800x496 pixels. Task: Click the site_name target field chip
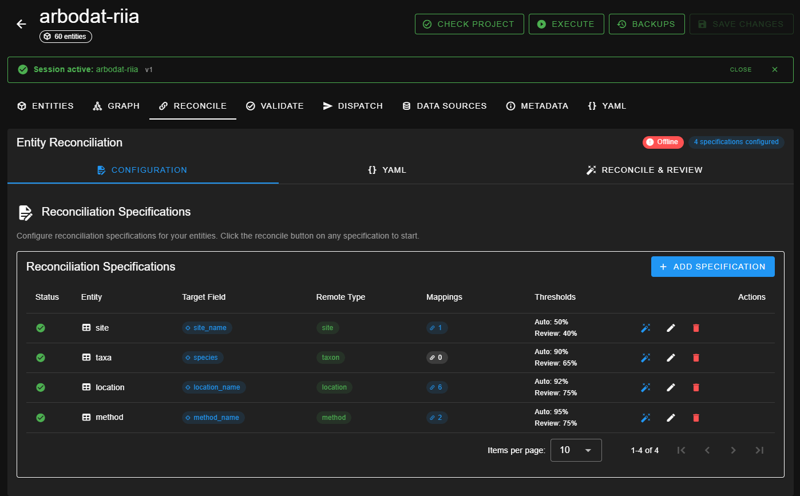207,328
